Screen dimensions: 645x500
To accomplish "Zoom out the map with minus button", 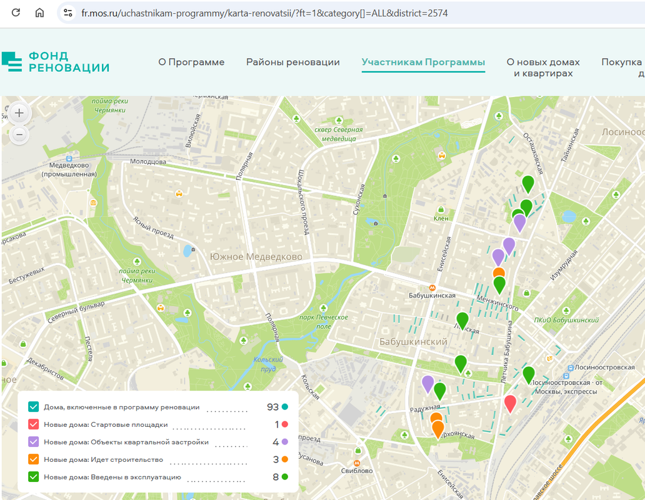I will click(19, 134).
